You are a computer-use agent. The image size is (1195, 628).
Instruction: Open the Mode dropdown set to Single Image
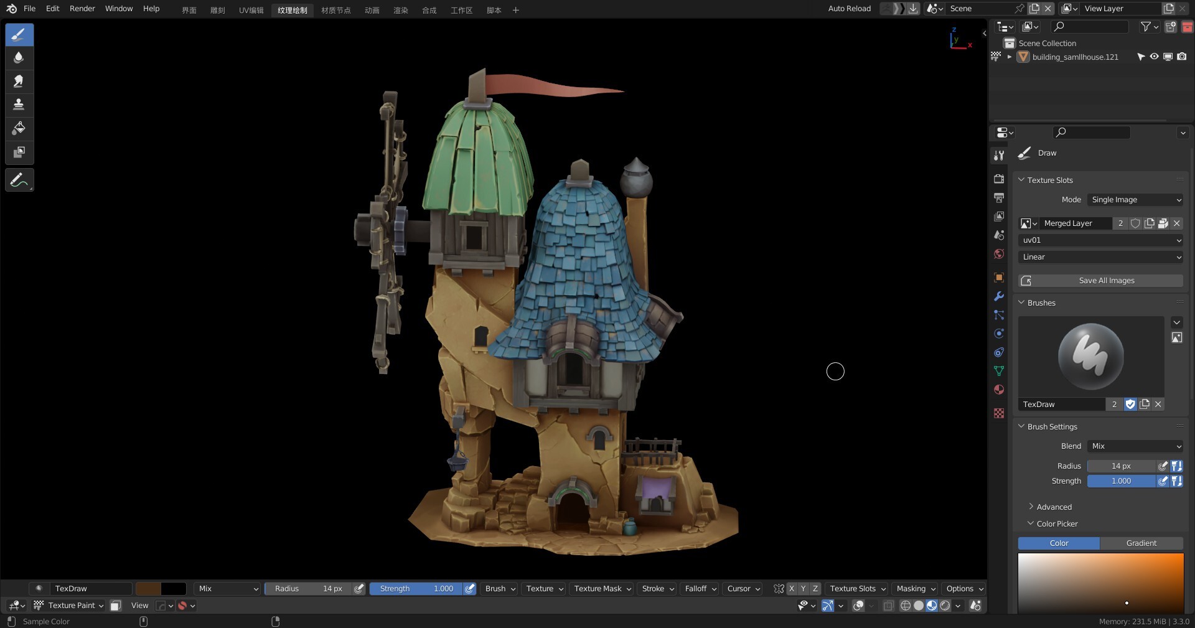(1135, 200)
